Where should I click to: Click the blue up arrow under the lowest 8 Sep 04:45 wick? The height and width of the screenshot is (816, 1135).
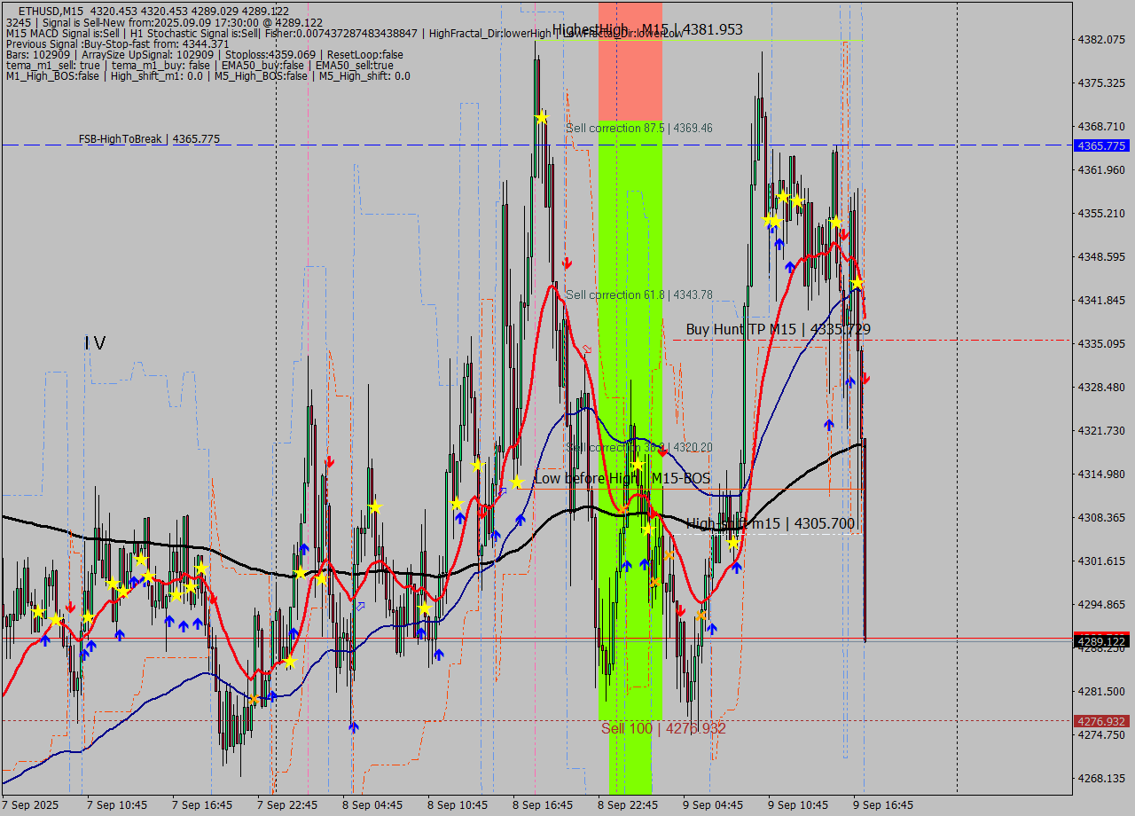click(354, 727)
